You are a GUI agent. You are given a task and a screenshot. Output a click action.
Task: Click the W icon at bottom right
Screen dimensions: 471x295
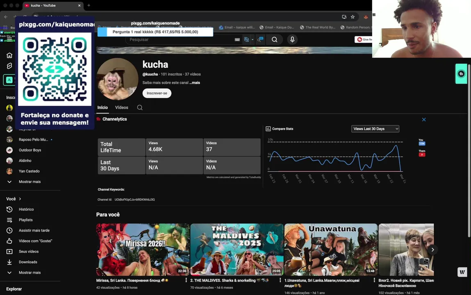462,272
